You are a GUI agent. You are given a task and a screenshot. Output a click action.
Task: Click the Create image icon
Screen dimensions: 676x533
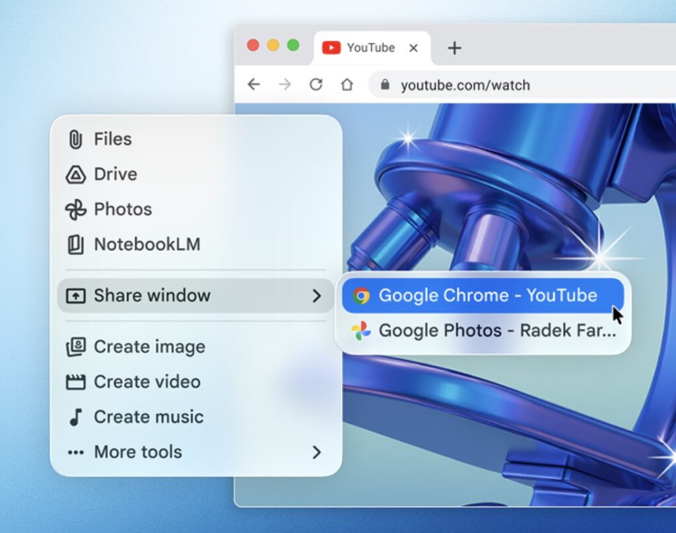click(75, 347)
